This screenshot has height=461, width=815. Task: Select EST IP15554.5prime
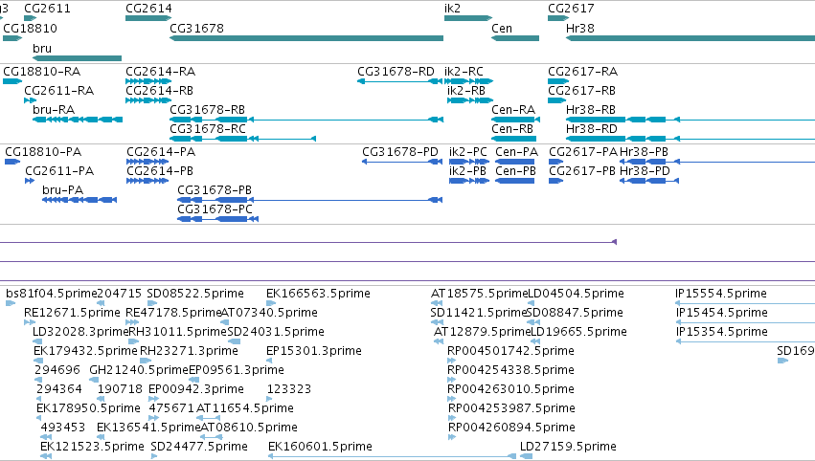745,303
